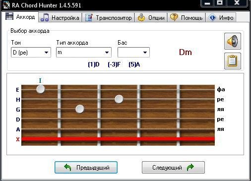Click the ля note label beside A string
This screenshot has width=251, height=181.
point(220,129)
